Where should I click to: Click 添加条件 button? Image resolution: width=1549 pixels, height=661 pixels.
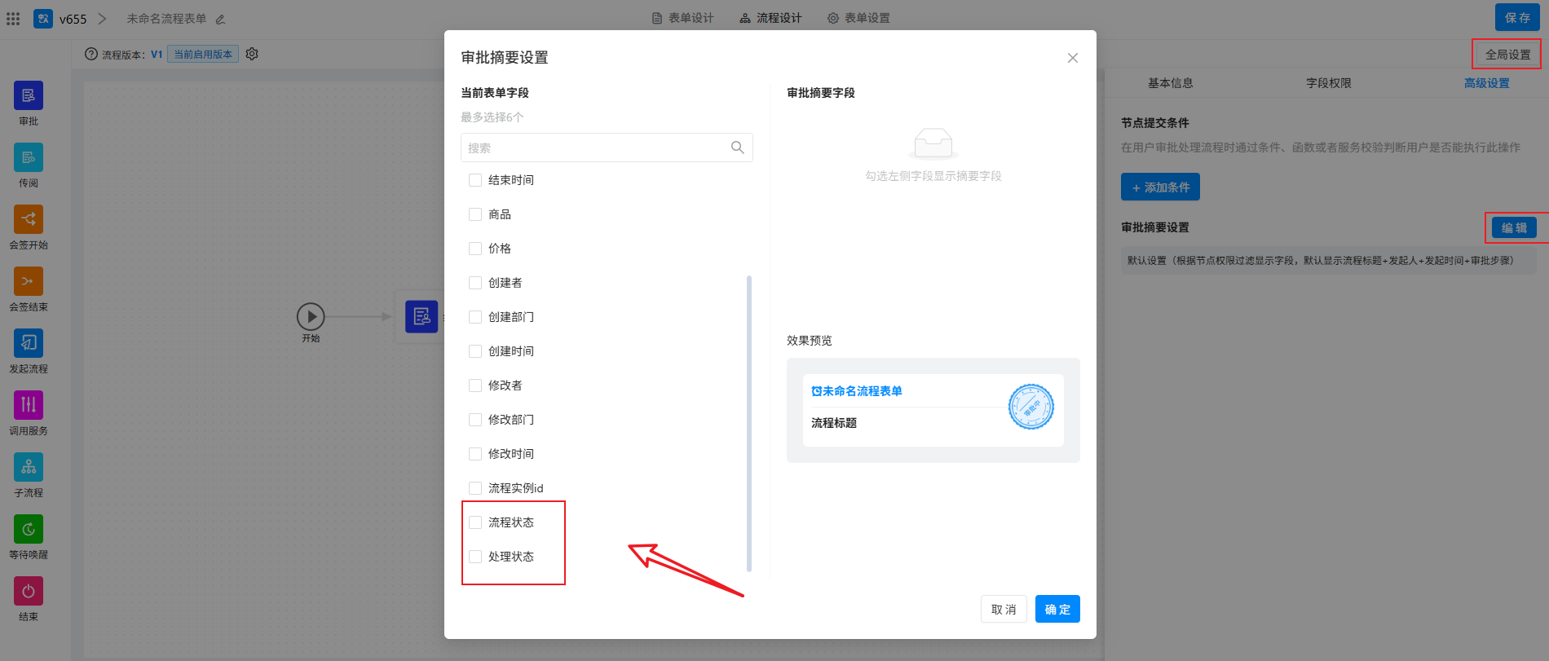1160,187
